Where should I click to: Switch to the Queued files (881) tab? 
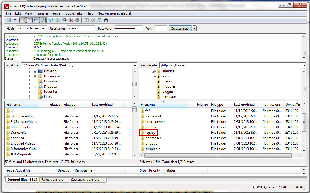[x=22, y=180]
